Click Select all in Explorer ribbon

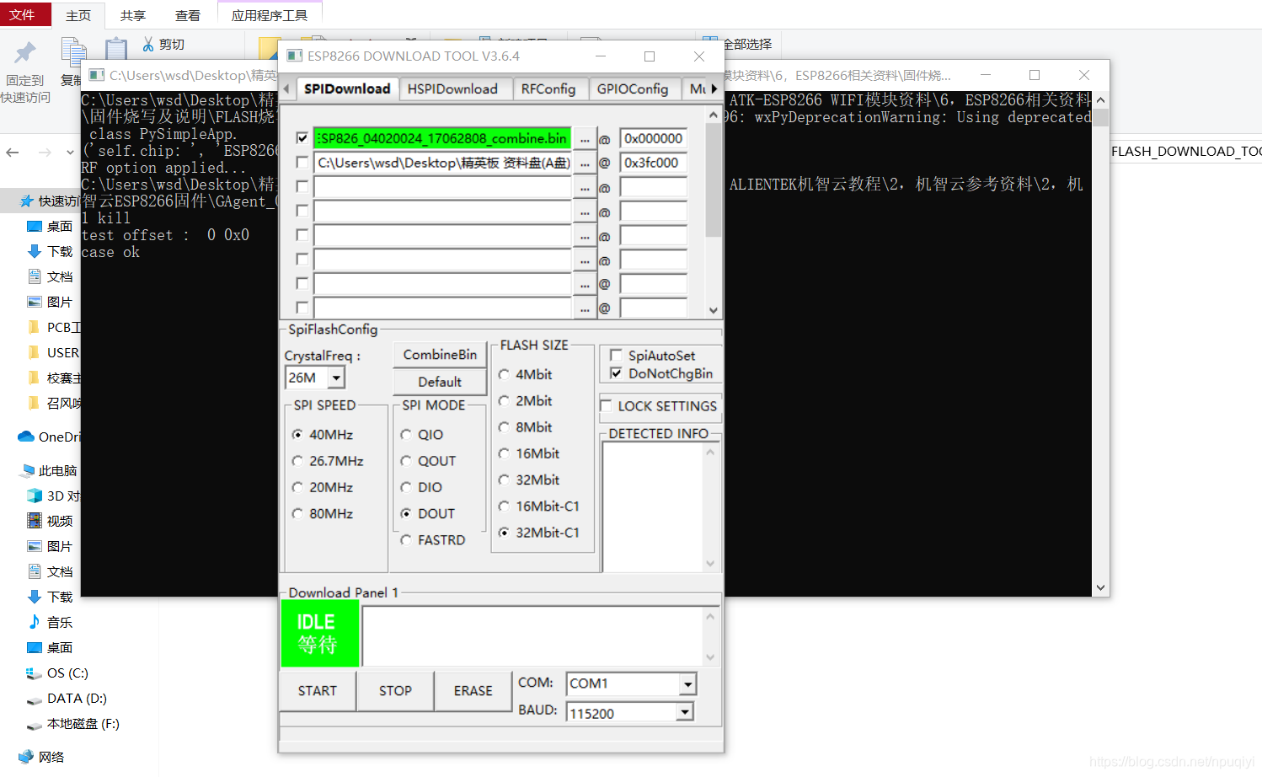tap(738, 44)
